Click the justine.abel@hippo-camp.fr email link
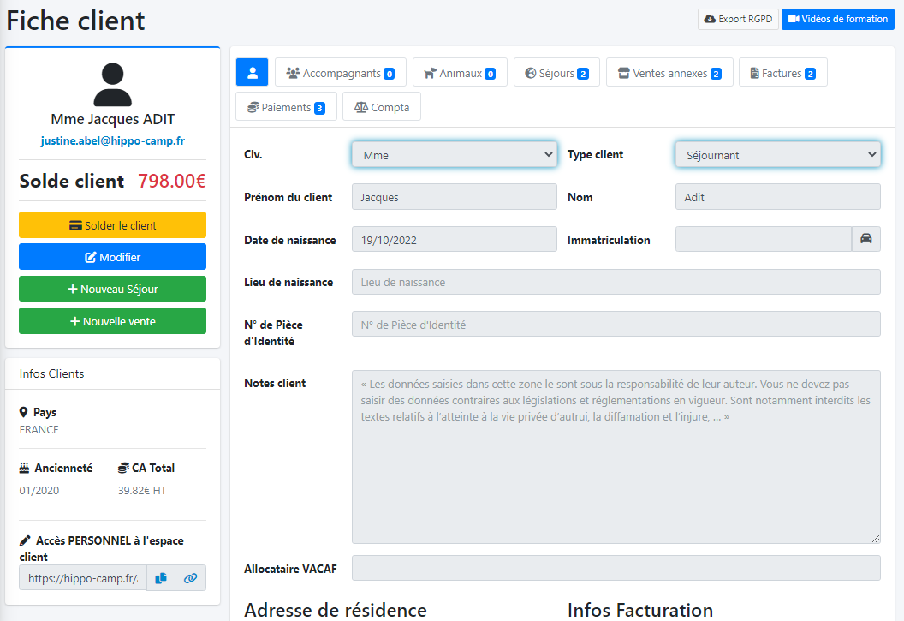The image size is (904, 621). (112, 140)
